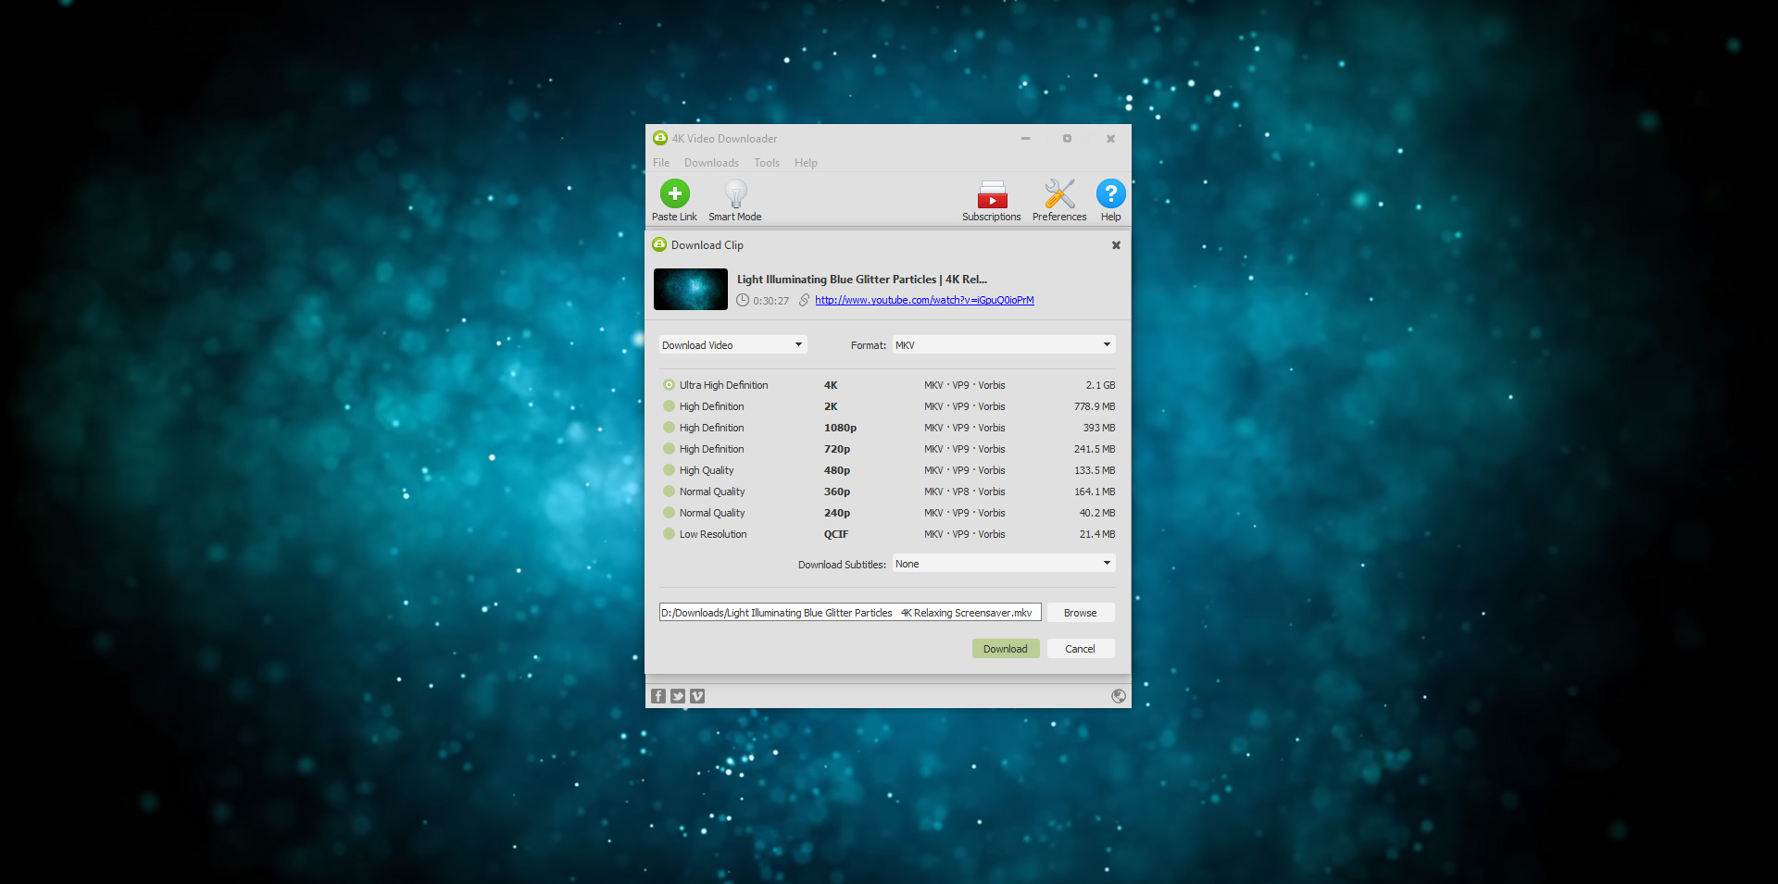Viewport: 1778px width, 884px height.
Task: Click the 393 MB size value
Action: 1099,428
